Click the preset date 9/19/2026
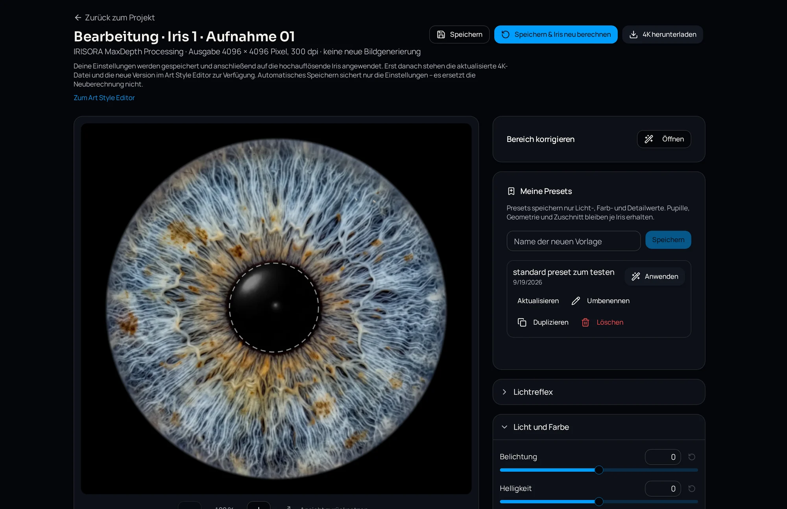Screen dimensions: 787x509 click(x=527, y=283)
